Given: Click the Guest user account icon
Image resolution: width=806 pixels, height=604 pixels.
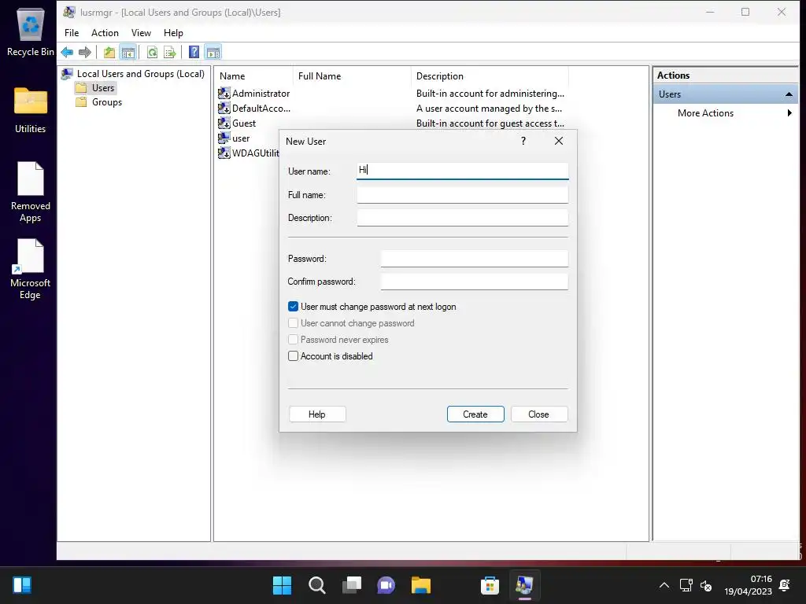Looking at the screenshot, I should [224, 123].
